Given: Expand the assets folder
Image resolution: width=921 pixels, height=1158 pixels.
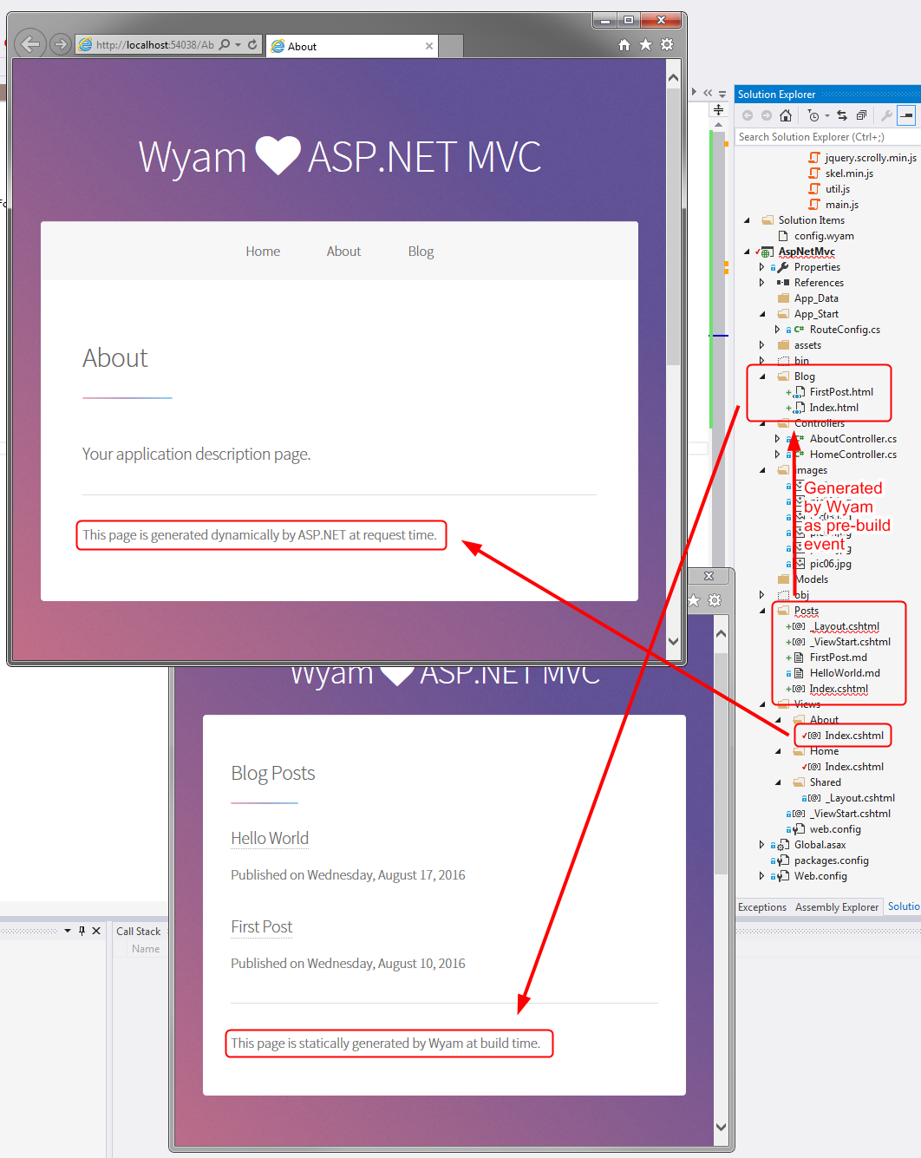Looking at the screenshot, I should tap(762, 345).
